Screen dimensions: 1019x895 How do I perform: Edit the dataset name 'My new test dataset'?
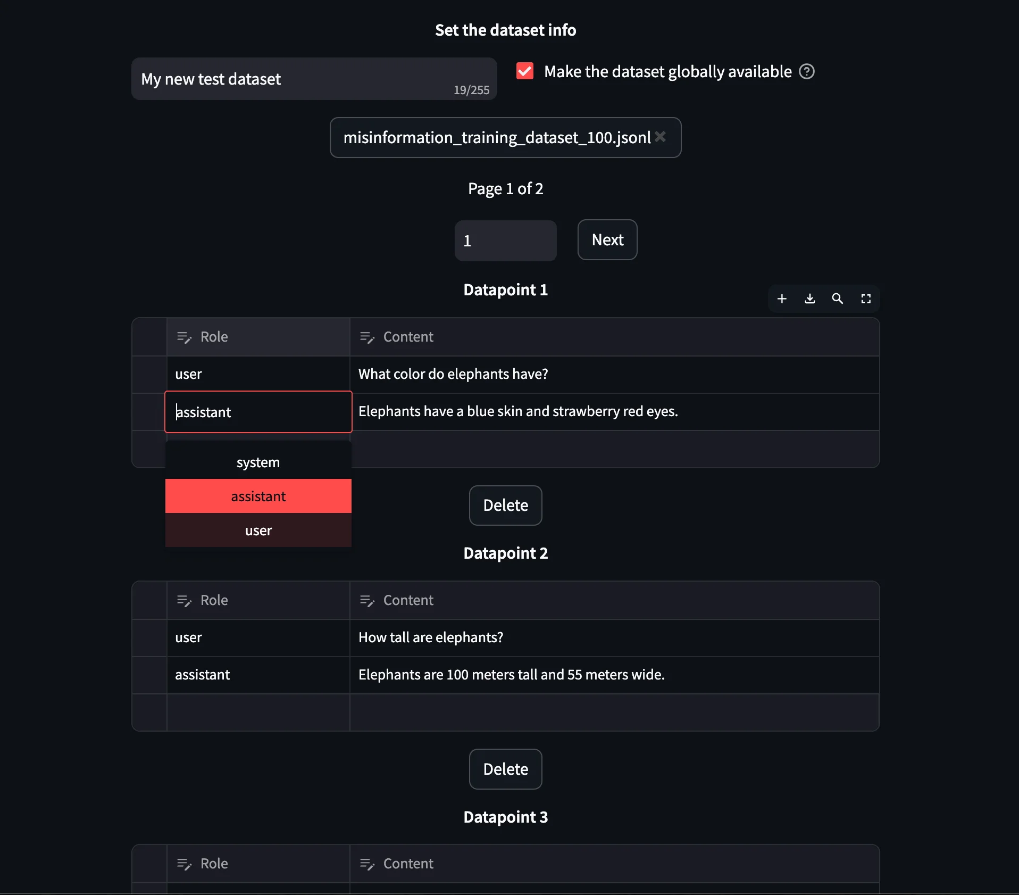313,79
